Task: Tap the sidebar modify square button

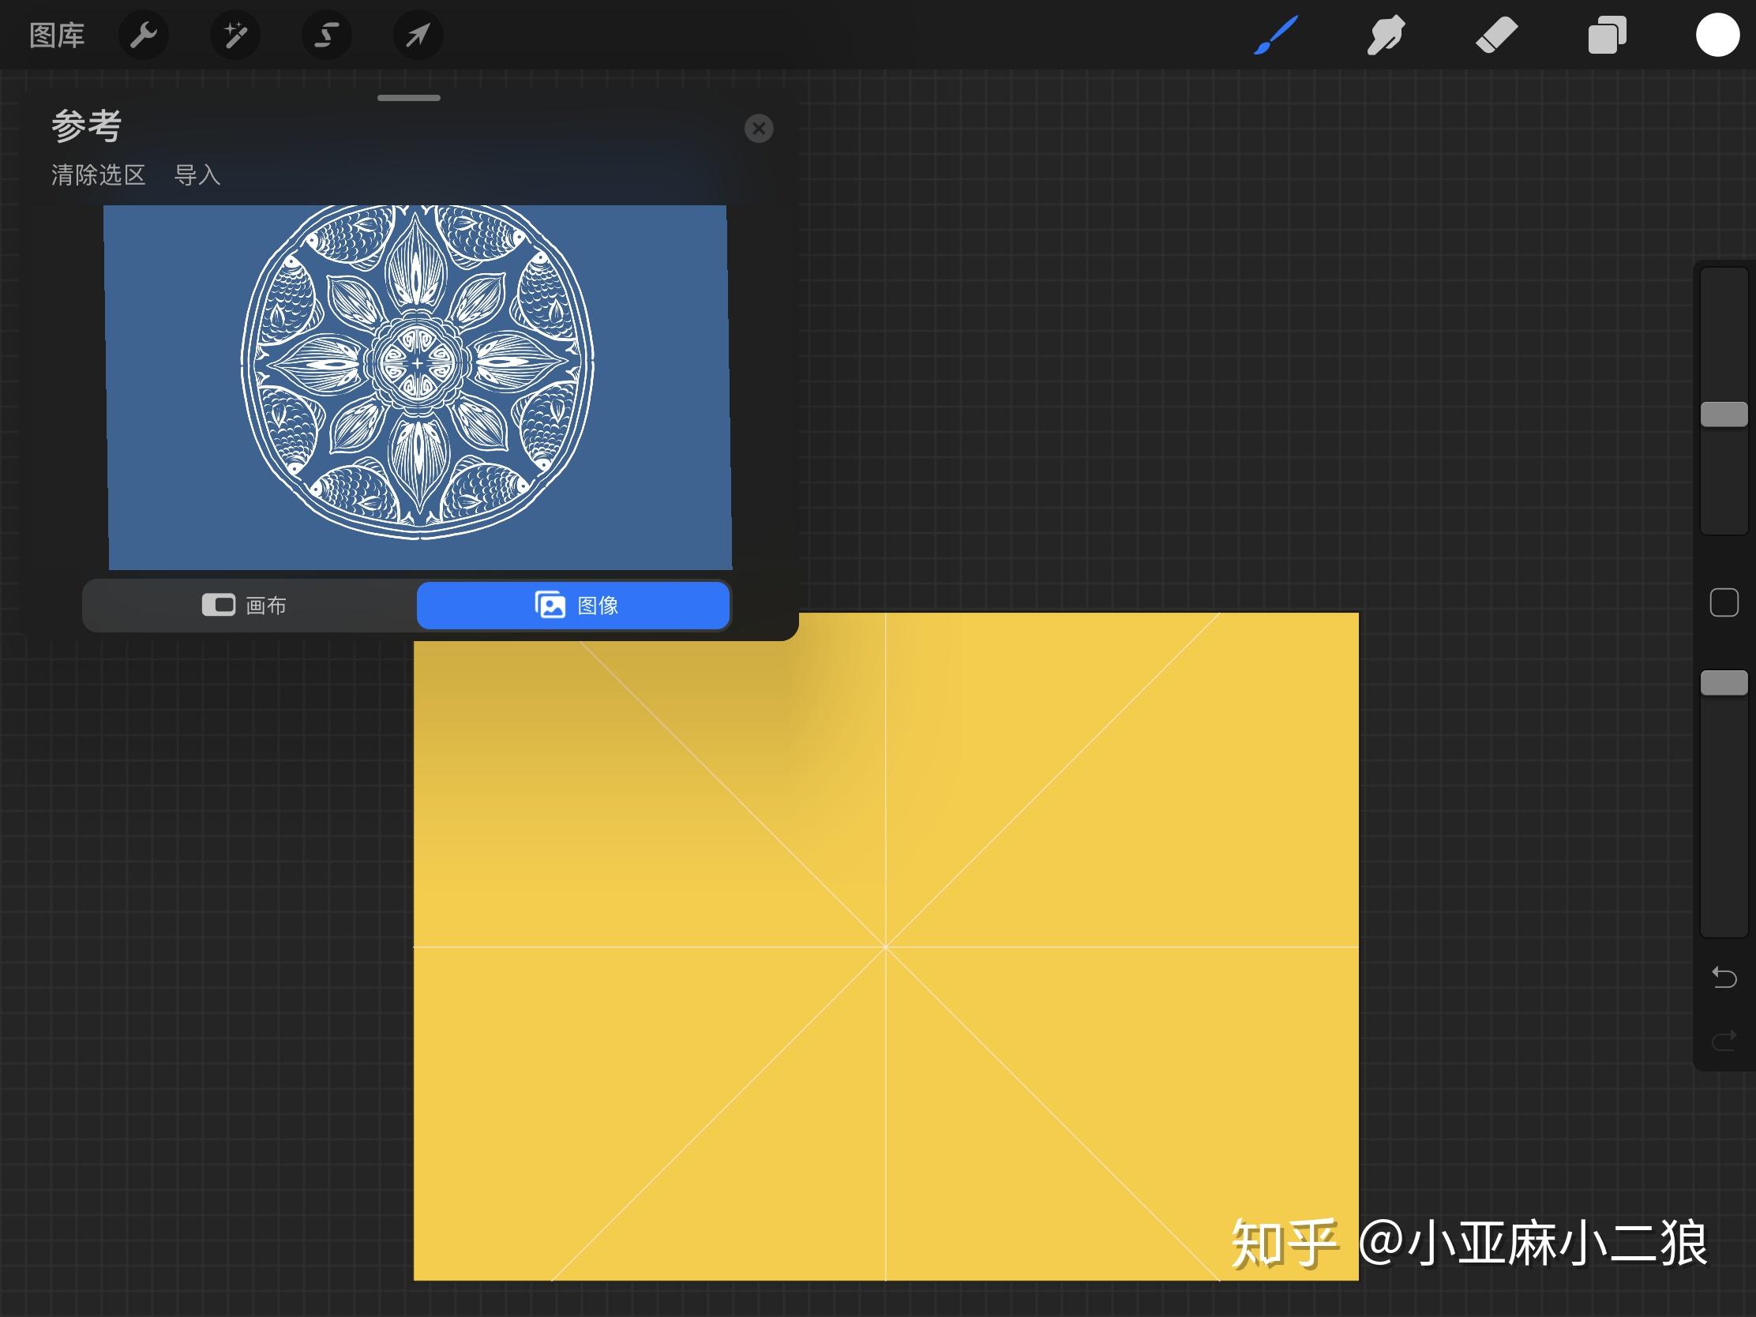Action: click(1724, 603)
